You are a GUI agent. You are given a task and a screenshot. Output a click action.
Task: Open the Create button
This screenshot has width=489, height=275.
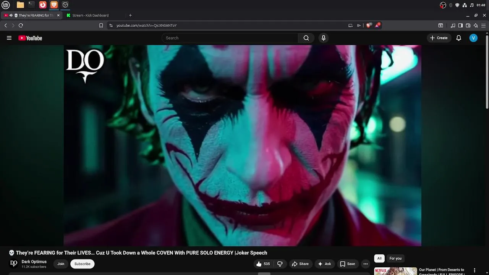pyautogui.click(x=439, y=38)
